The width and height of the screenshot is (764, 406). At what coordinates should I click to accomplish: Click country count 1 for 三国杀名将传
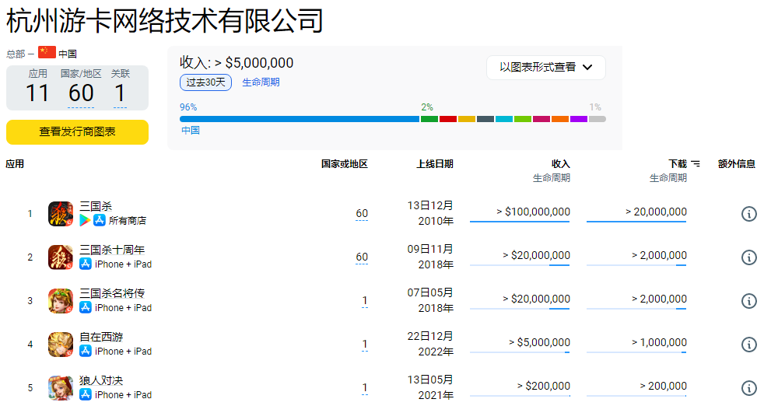tap(364, 301)
